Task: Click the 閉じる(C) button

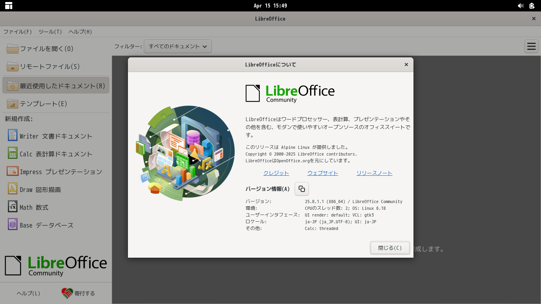Action: point(390,248)
